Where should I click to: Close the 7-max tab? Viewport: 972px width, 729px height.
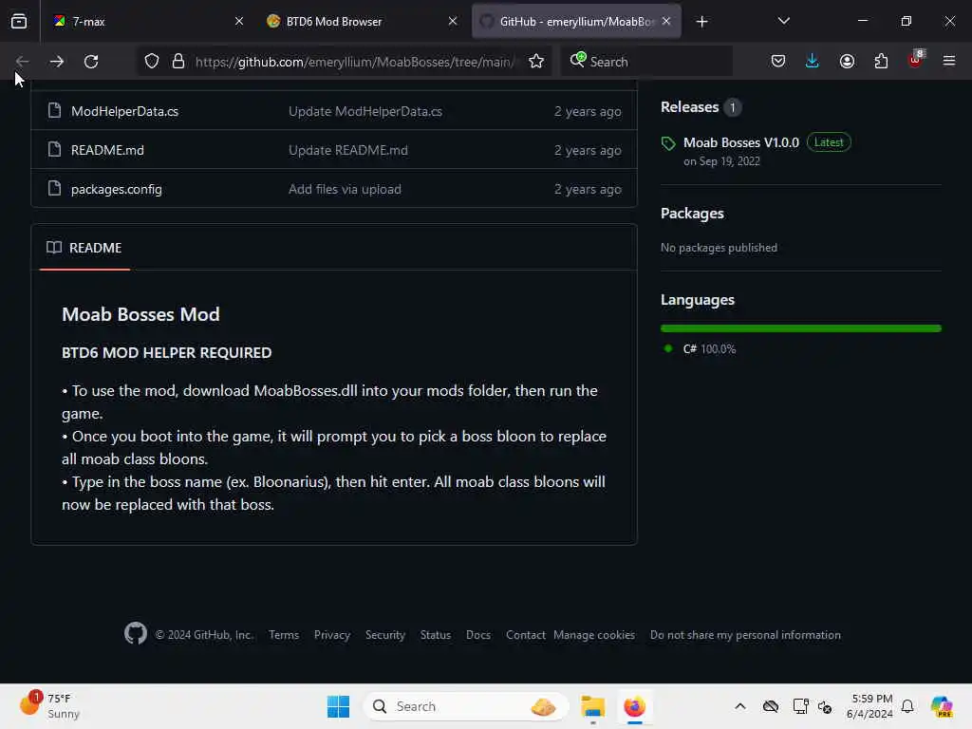[x=239, y=21]
